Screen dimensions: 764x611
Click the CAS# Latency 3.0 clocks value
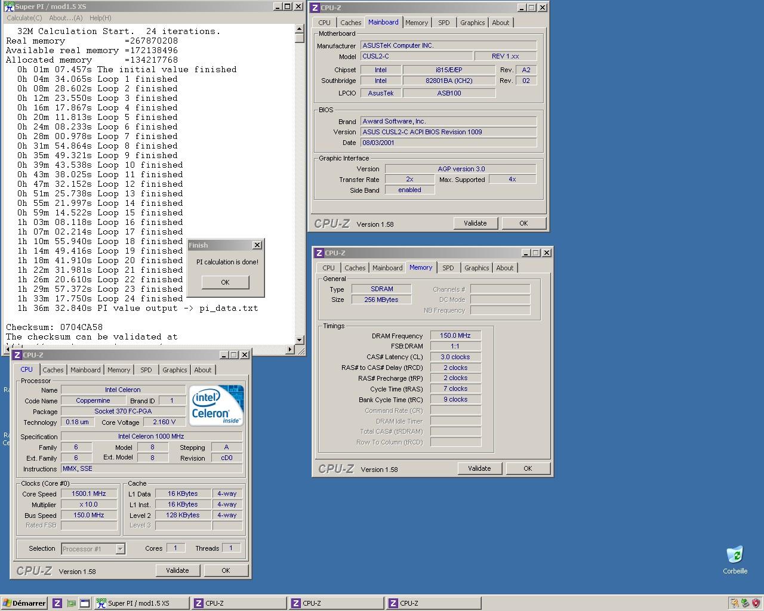455,357
